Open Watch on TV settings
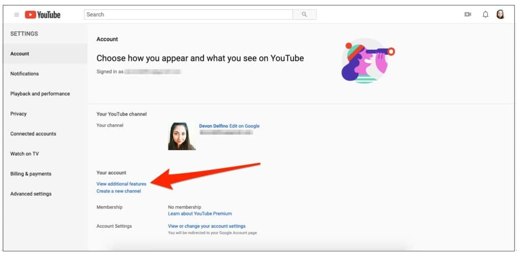519x257 pixels. coord(24,154)
